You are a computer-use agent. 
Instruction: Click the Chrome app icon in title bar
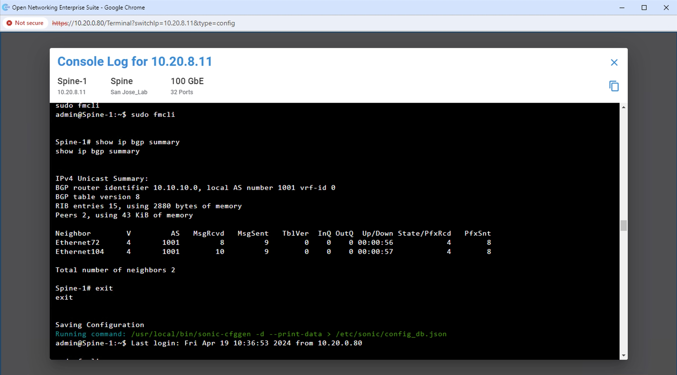[6, 7]
